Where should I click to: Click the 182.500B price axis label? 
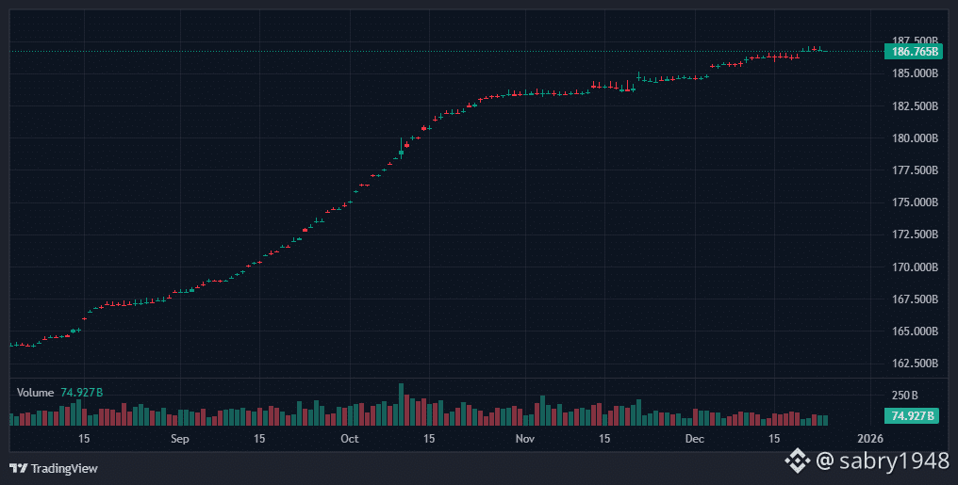(915, 105)
